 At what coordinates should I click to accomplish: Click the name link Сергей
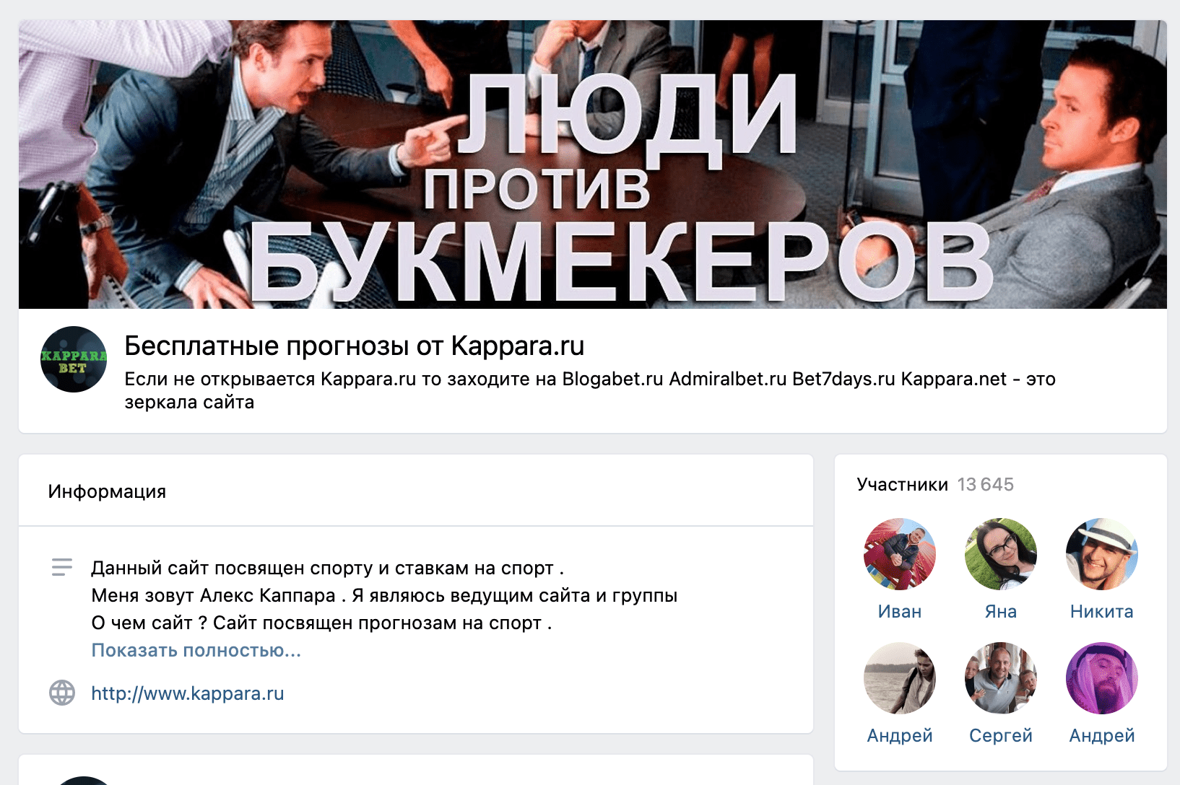pyautogui.click(x=1001, y=735)
